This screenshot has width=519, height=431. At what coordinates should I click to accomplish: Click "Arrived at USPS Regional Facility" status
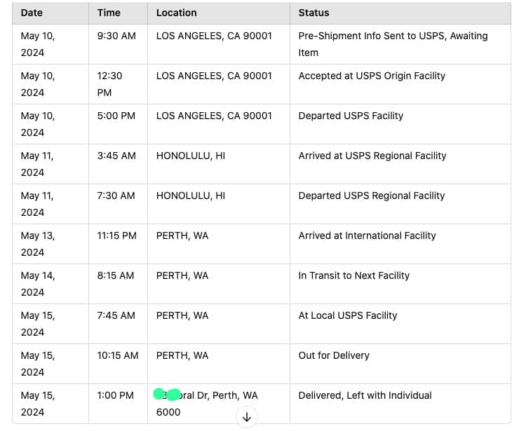click(x=372, y=156)
